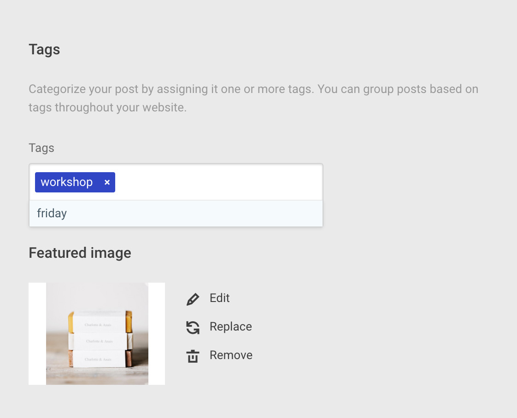Click the white right margin of the thumbnail
Image resolution: width=517 pixels, height=418 pixels.
click(x=157, y=333)
